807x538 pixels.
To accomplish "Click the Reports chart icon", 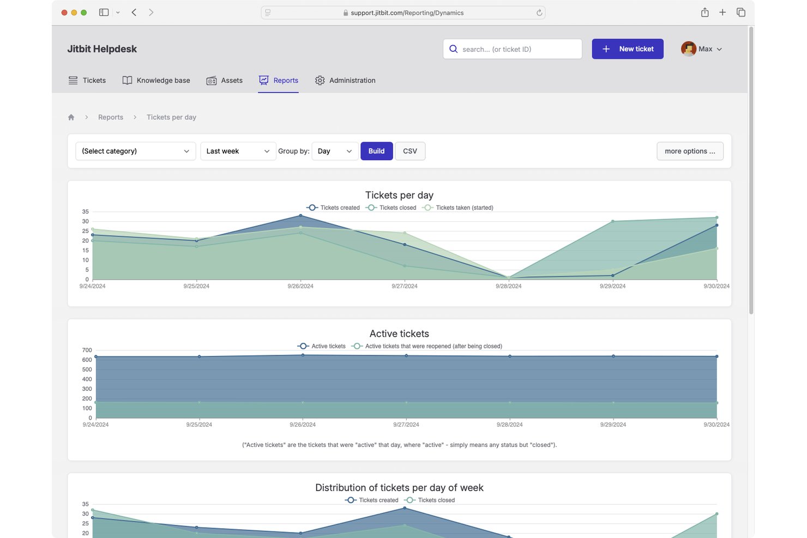I will (x=263, y=80).
